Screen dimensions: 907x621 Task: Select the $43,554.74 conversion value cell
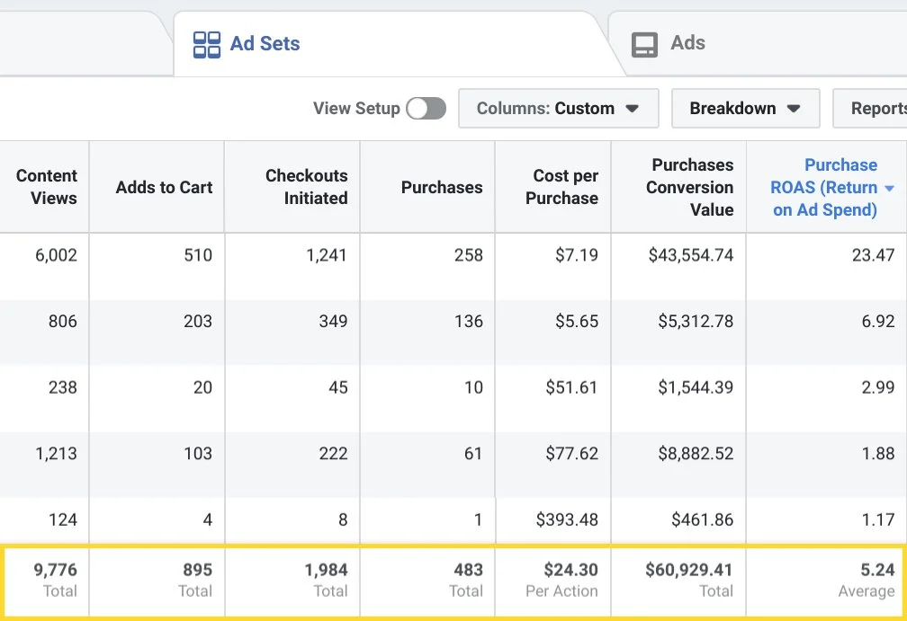[x=691, y=255]
